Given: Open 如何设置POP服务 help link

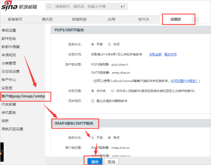Looking at the screenshot, I should coord(184,81).
